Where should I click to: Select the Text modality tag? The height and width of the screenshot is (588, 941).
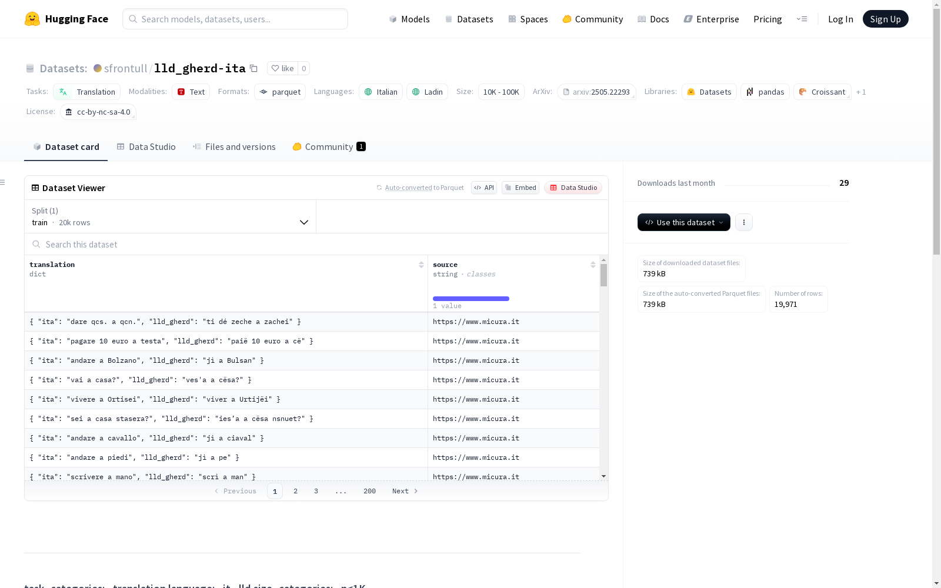pyautogui.click(x=191, y=92)
